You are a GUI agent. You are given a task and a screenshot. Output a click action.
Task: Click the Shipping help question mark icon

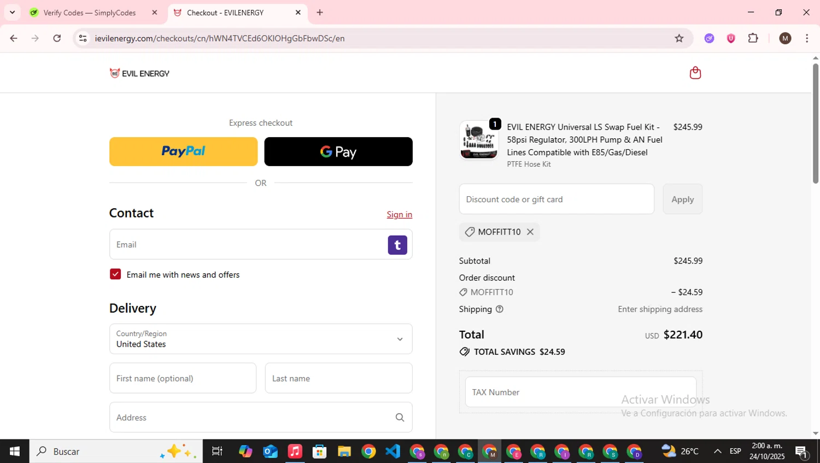click(499, 309)
